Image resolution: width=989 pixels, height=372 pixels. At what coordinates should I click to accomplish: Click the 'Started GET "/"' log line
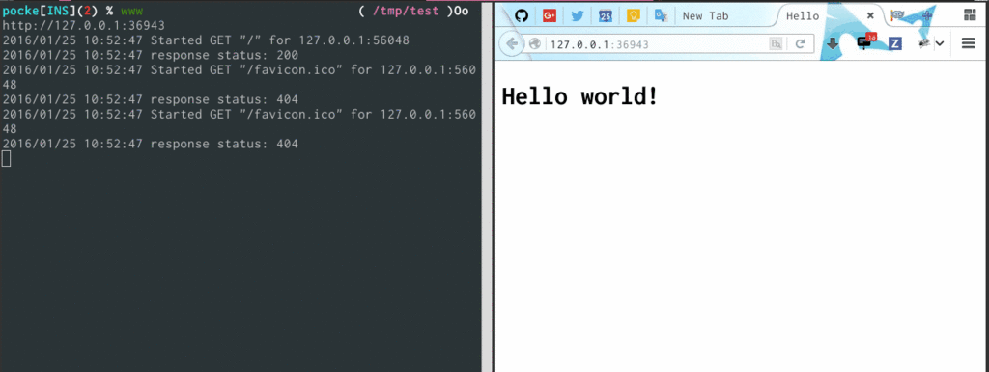pyautogui.click(x=207, y=40)
